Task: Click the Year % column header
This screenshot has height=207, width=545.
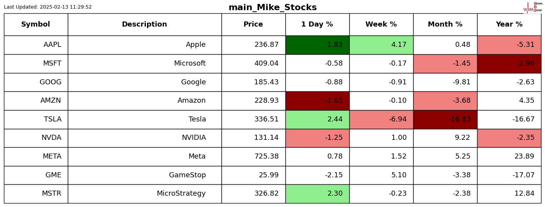Action: click(509, 25)
